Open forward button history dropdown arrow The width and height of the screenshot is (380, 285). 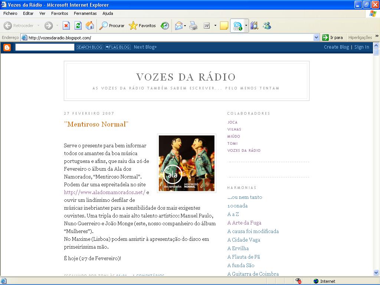[57, 26]
